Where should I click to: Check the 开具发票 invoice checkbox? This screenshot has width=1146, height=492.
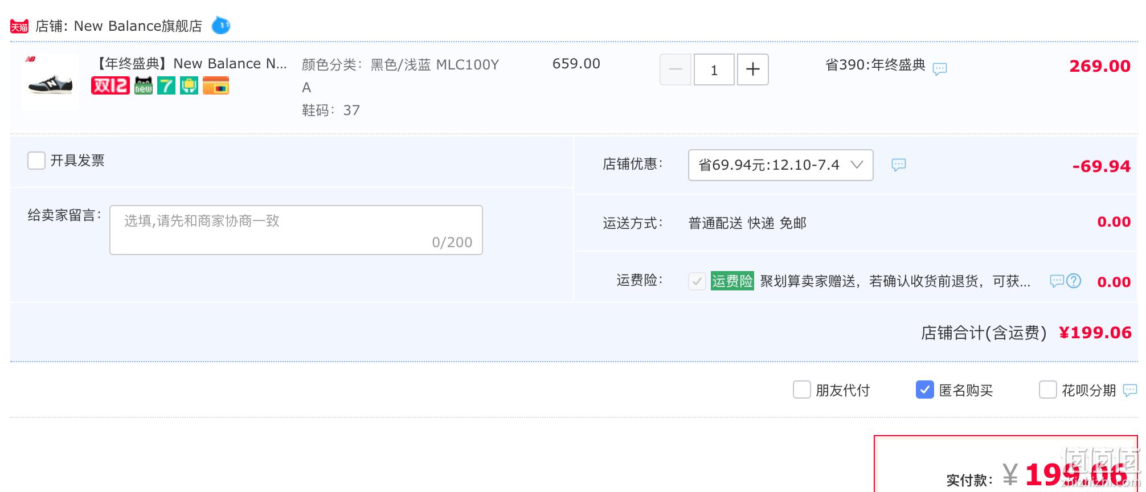(36, 161)
